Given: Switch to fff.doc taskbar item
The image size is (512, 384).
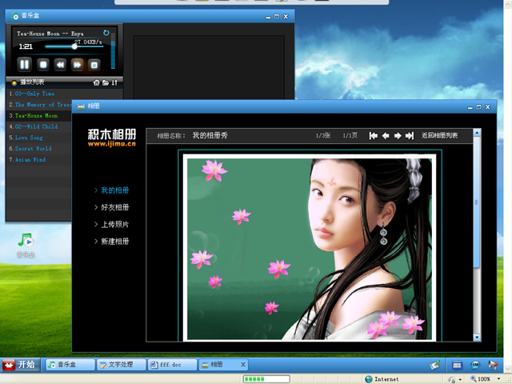Looking at the screenshot, I should point(172,365).
